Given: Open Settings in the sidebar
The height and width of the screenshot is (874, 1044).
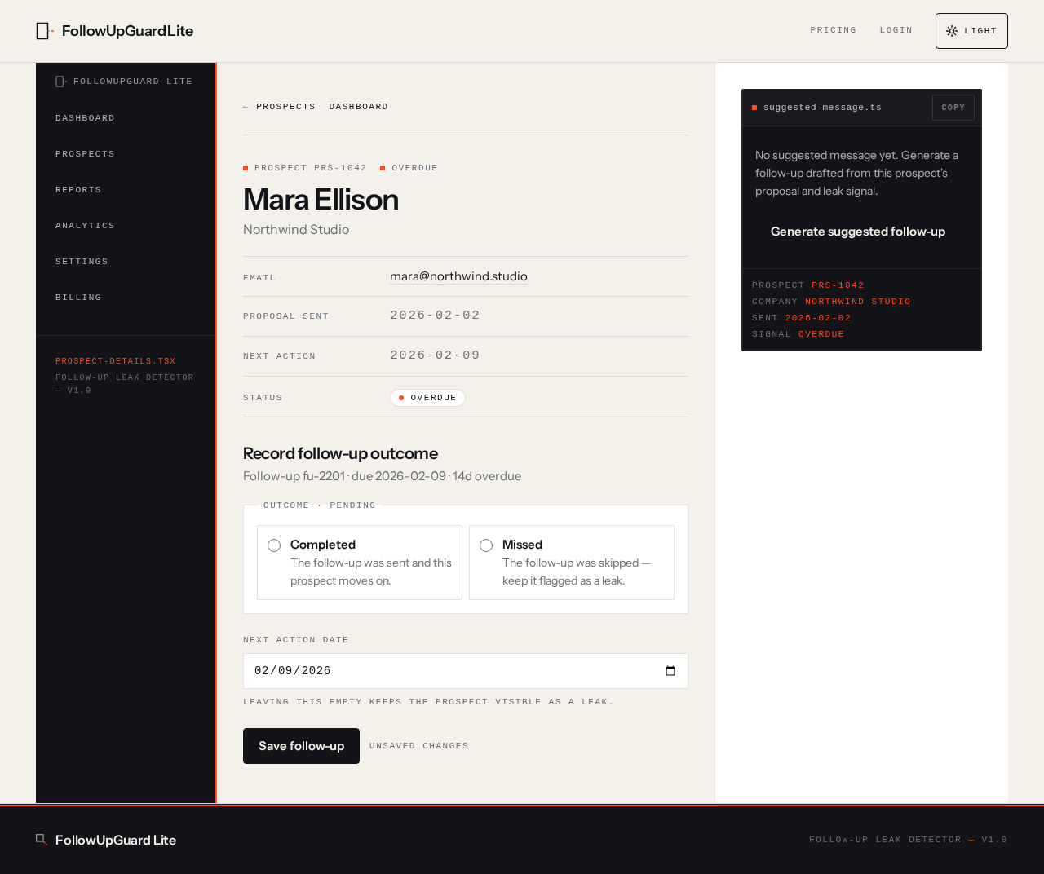Looking at the screenshot, I should click(x=82, y=262).
